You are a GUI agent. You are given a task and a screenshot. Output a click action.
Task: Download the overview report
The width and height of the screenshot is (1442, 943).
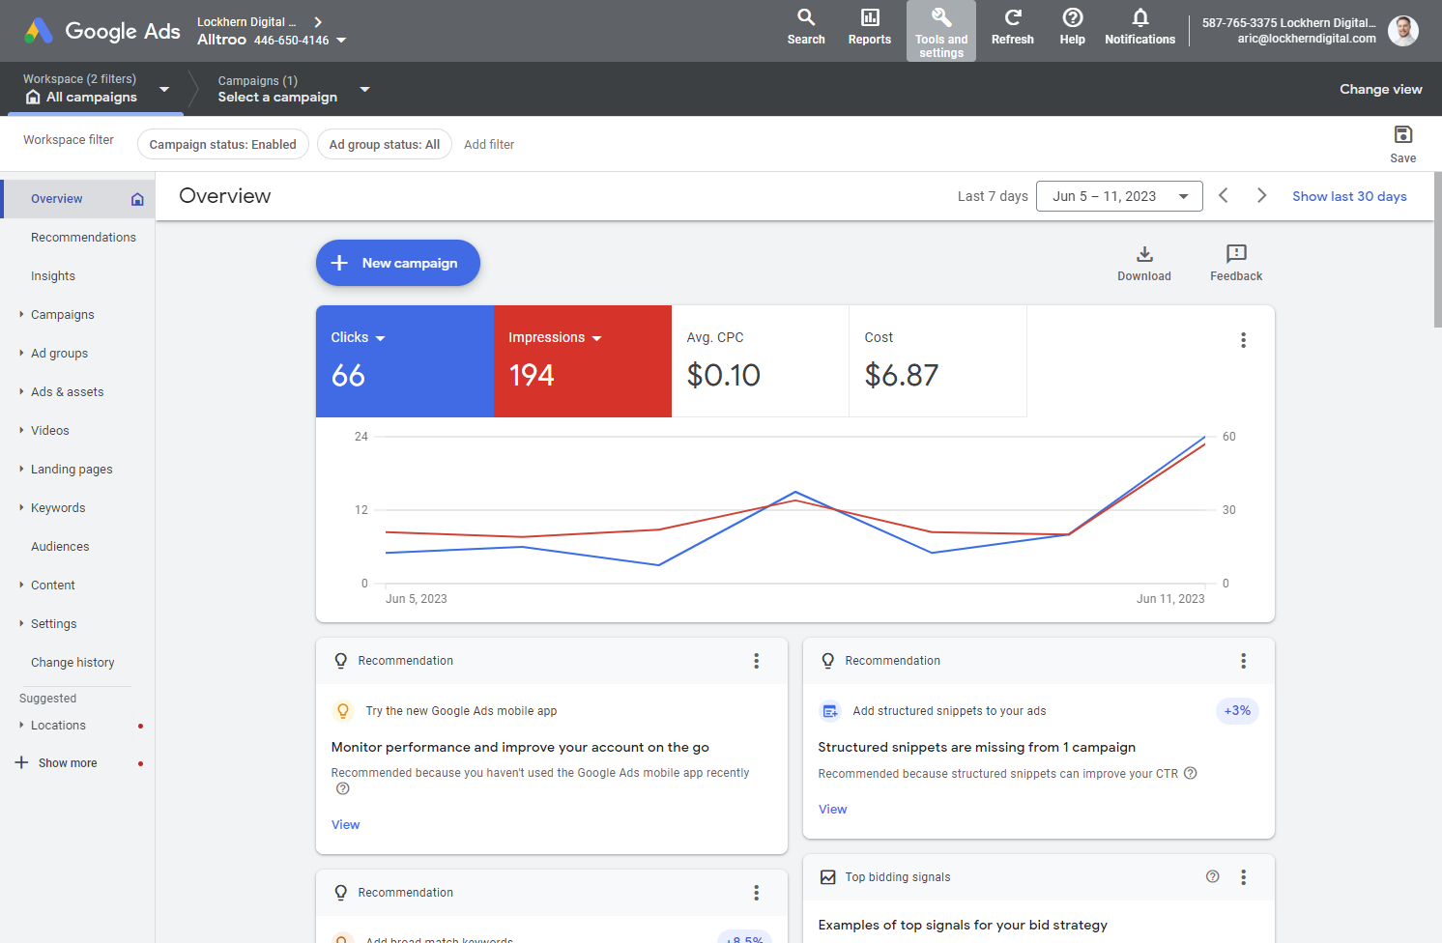1144,263
